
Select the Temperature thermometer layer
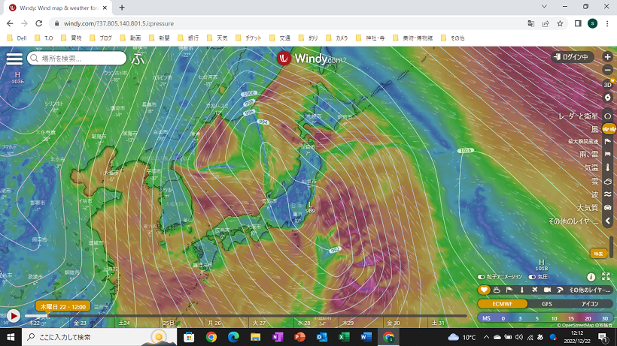(x=607, y=167)
